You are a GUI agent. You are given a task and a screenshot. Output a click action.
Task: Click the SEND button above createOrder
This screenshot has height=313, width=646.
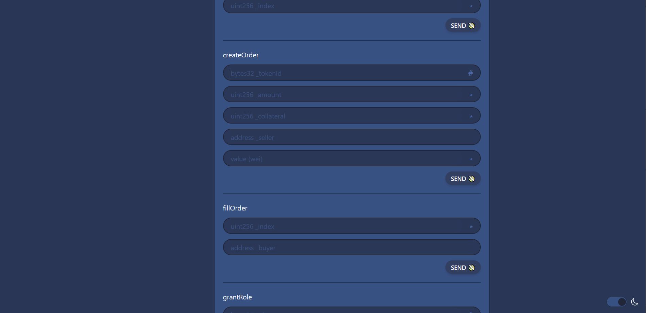coord(463,25)
